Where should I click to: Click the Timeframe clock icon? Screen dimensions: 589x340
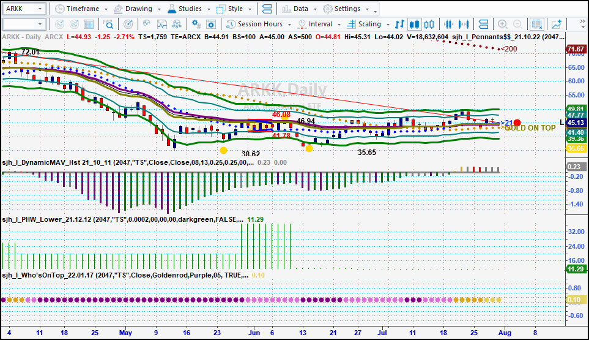pyautogui.click(x=59, y=9)
